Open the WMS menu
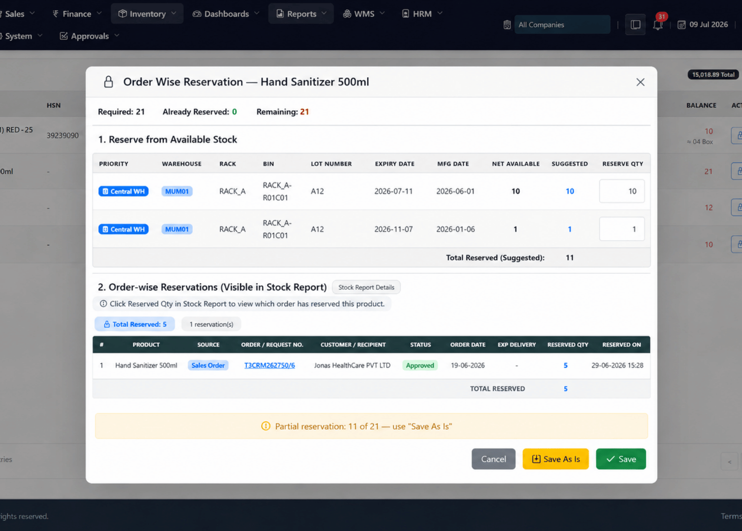This screenshot has width=742, height=531. pos(364,14)
